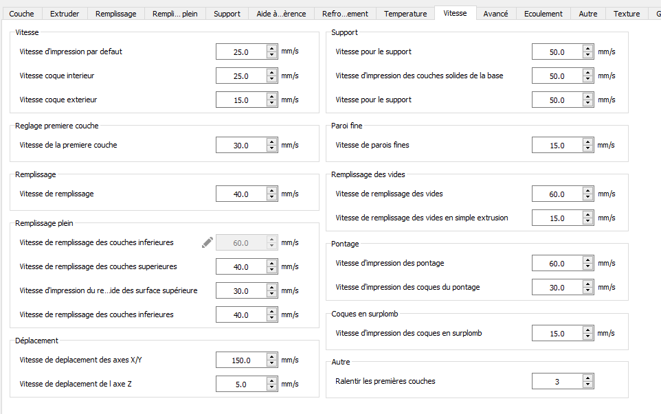Increase Vitesse de la premiere couche value
This screenshot has width=661, height=414.
tap(271, 141)
